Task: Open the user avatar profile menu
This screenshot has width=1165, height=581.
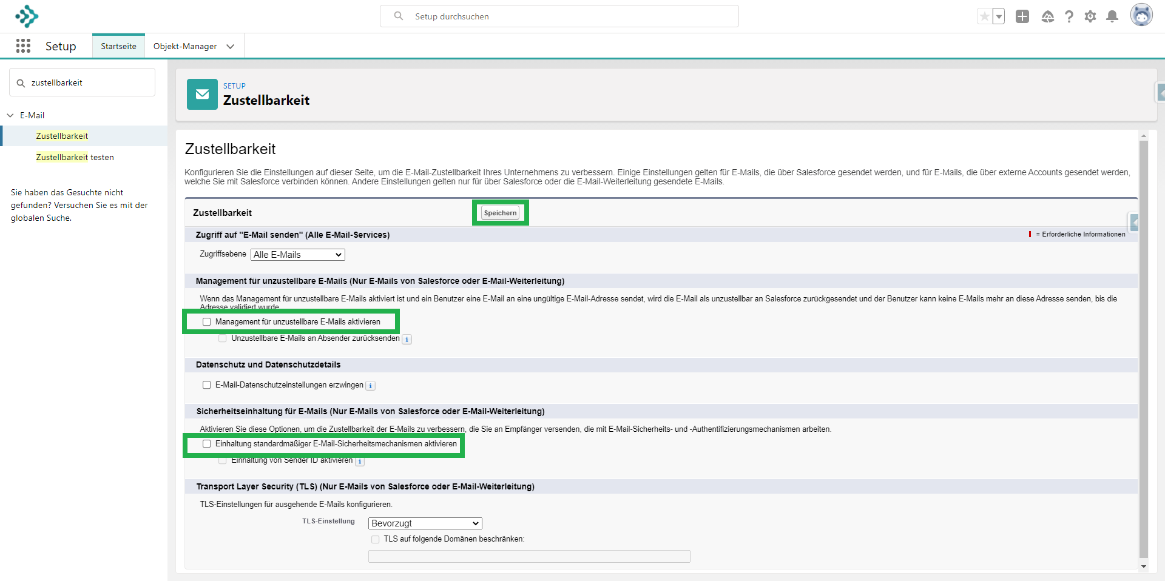Action: click(1141, 15)
